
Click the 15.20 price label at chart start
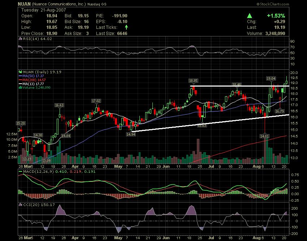pyautogui.click(x=21, y=123)
